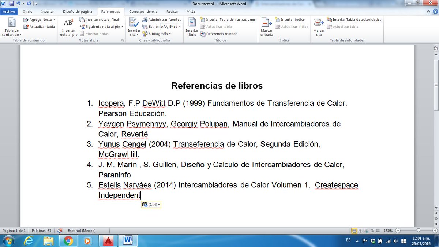The height and width of the screenshot is (247, 439).
Task: Click Insertar título
Action: tap(192, 27)
